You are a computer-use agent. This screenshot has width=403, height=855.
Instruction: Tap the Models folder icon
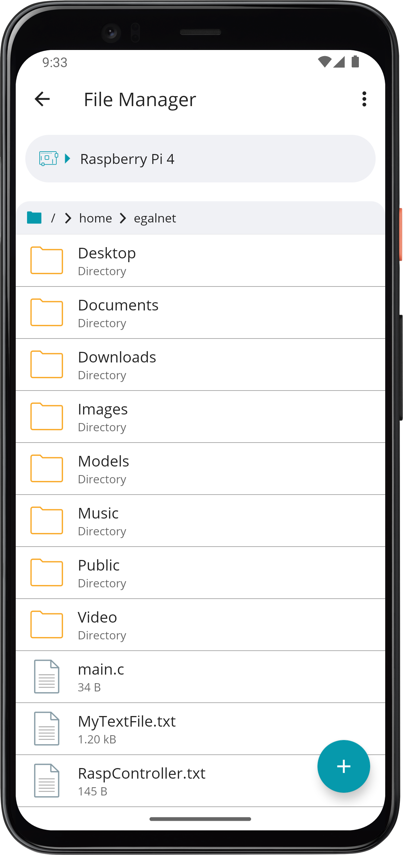(x=47, y=468)
